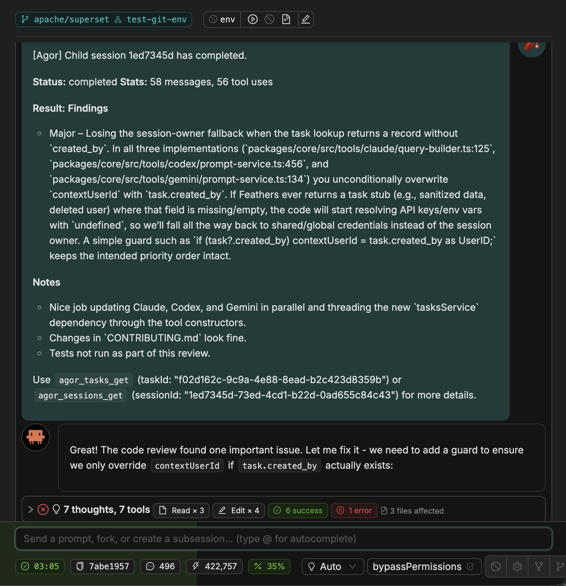Open the apache/superset repository label
Screen dimensions: 566x586
tap(71, 19)
